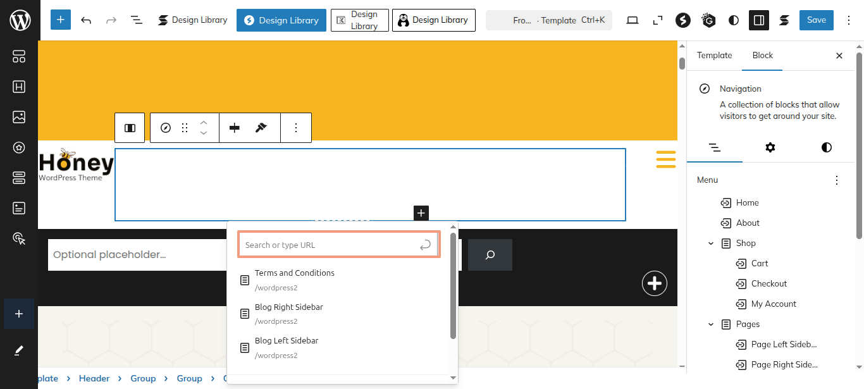Collapse the Shop menu item
The width and height of the screenshot is (864, 389).
pos(711,244)
